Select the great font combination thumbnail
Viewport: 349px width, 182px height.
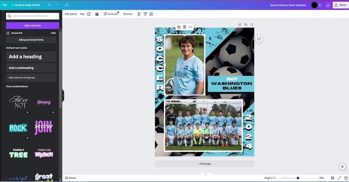pyautogui.click(x=44, y=177)
